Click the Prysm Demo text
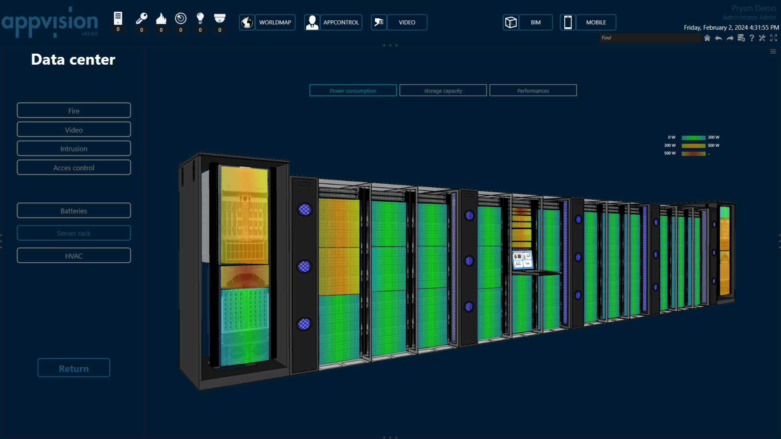 pyautogui.click(x=753, y=9)
